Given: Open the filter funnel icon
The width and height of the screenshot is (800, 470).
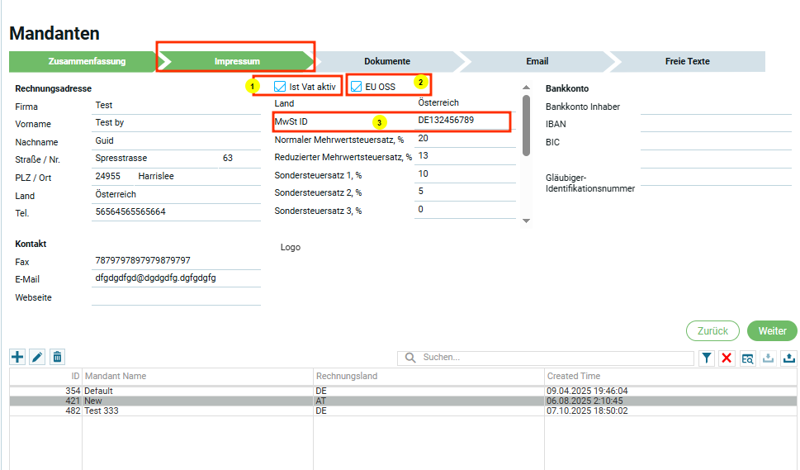Looking at the screenshot, I should pyautogui.click(x=708, y=358).
